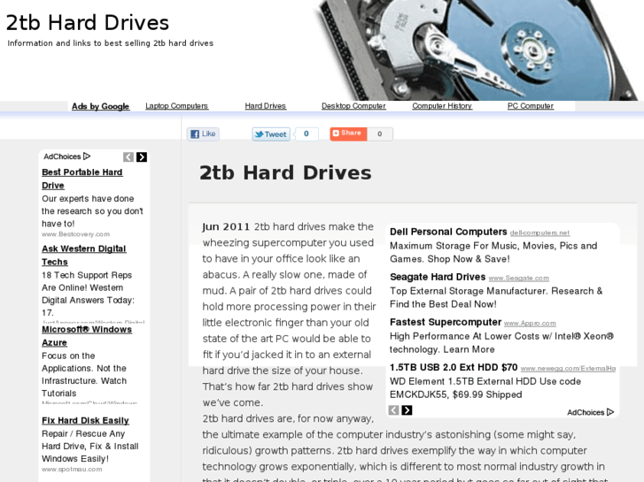Click the text '18 Tech Support Reps'
Image resolution: width=644 pixels, height=482 pixels.
[87, 275]
